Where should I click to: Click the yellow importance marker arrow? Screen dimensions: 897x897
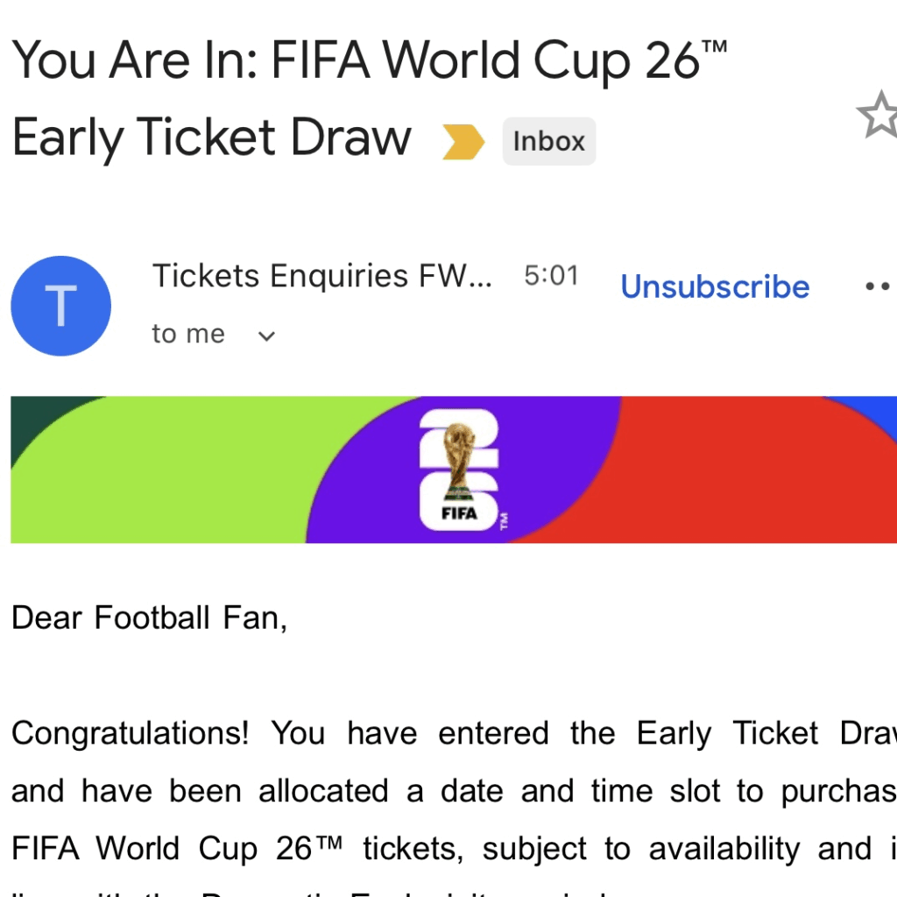[463, 142]
